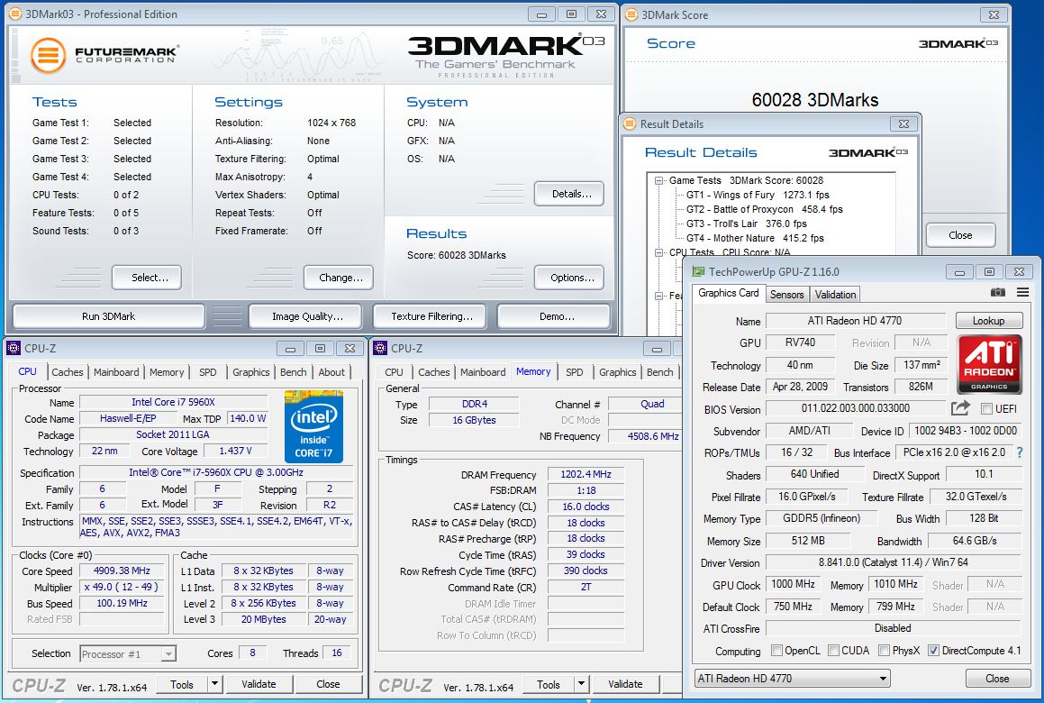This screenshot has height=703, width=1044.
Task: Toggle the DirectCompute 4.1 checkbox
Action: point(933,651)
